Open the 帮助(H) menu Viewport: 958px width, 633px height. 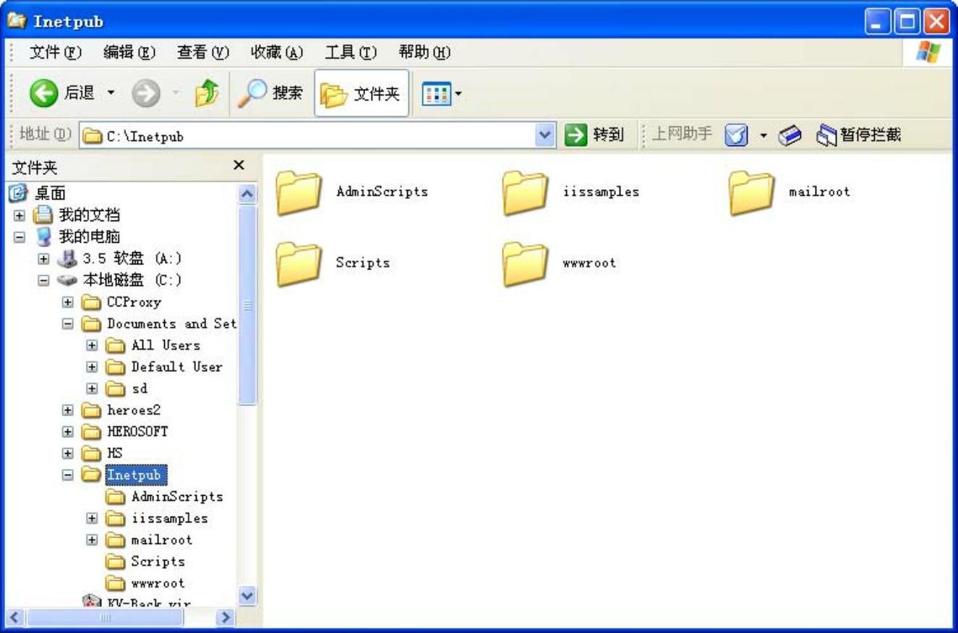tap(424, 53)
